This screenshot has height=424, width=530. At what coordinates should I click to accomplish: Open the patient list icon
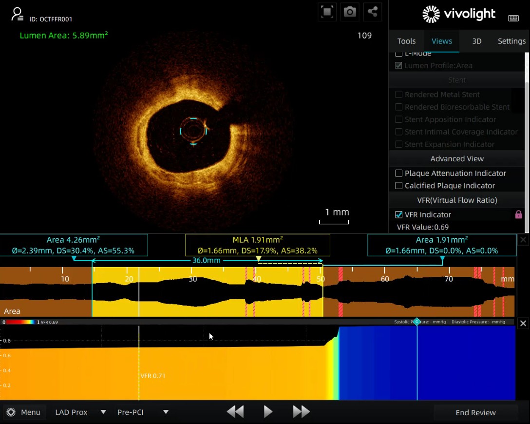coord(17,14)
